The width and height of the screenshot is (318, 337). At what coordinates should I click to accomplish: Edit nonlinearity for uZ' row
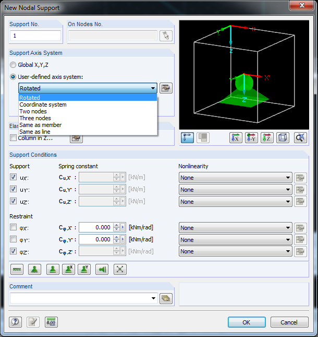(300, 202)
